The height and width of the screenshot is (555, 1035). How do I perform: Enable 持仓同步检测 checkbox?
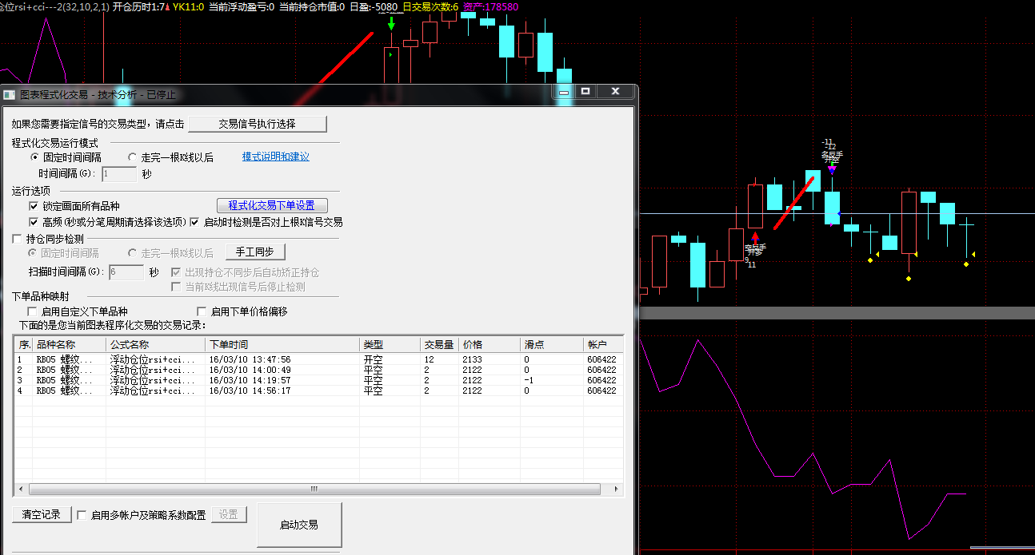tap(18, 238)
